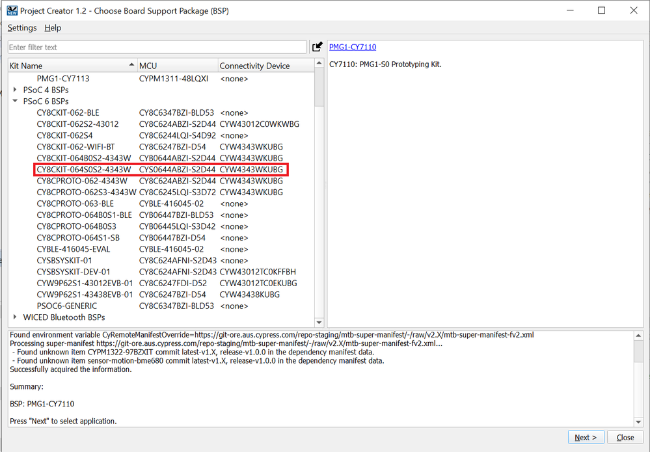Click the 'Successfully acquired the information.' log line
The width and height of the screenshot is (650, 452).
click(71, 369)
